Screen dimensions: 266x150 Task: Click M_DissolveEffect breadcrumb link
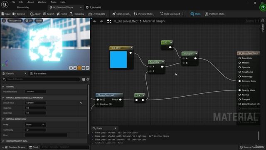click(126, 21)
